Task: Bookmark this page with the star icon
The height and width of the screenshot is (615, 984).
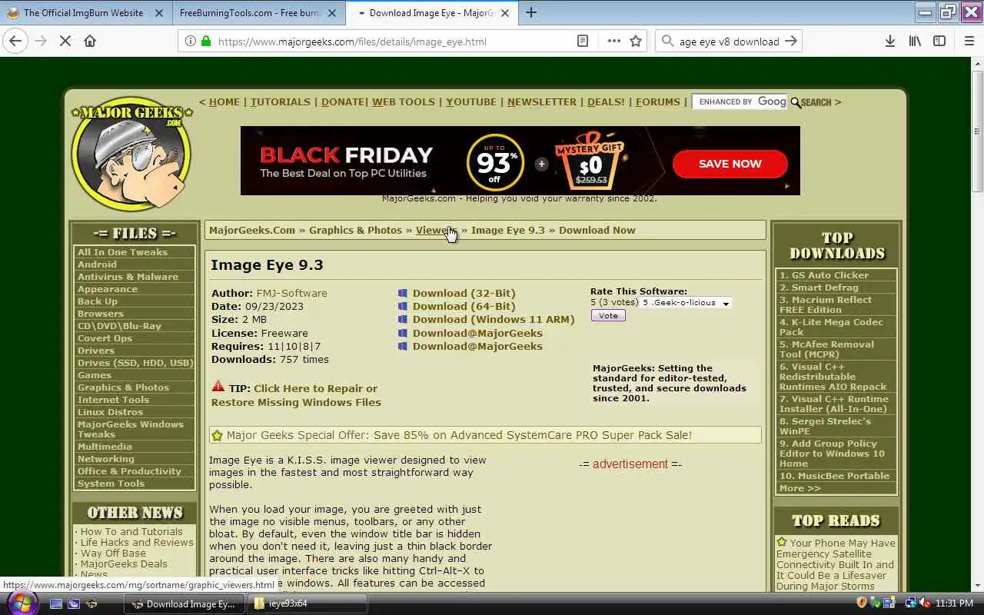Action: pos(636,42)
